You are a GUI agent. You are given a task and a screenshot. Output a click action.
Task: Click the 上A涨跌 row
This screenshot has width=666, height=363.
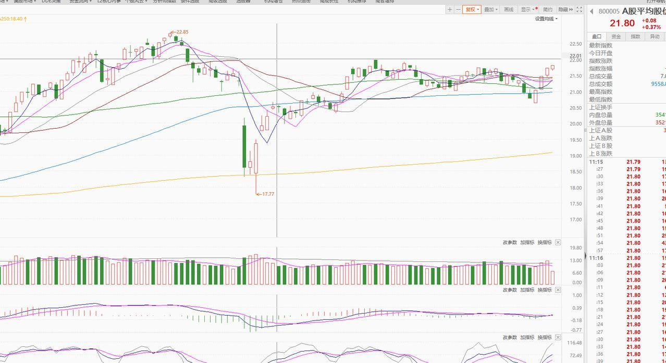627,138
